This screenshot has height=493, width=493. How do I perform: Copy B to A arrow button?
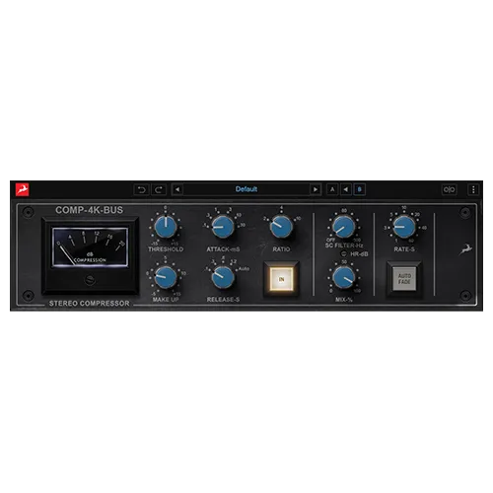(346, 189)
